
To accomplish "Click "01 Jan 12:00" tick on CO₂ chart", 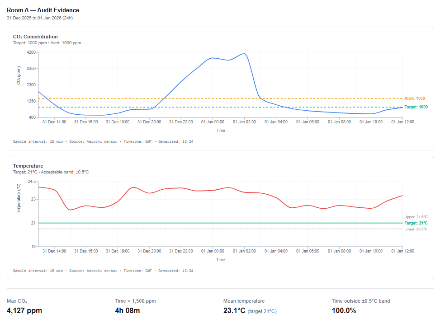I will 402,122.
